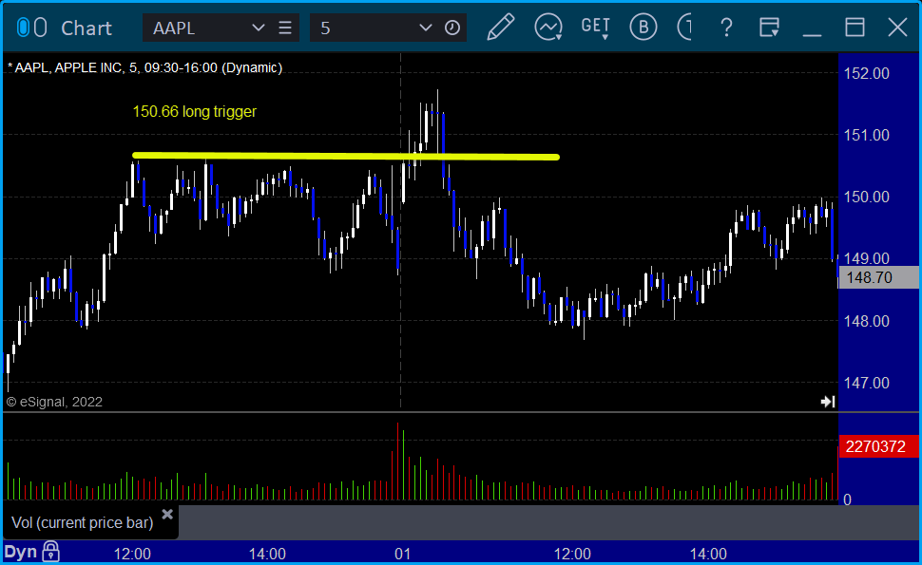Click the '150.66 long trigger' text annotation
Screen dimensions: 922x565
(195, 112)
